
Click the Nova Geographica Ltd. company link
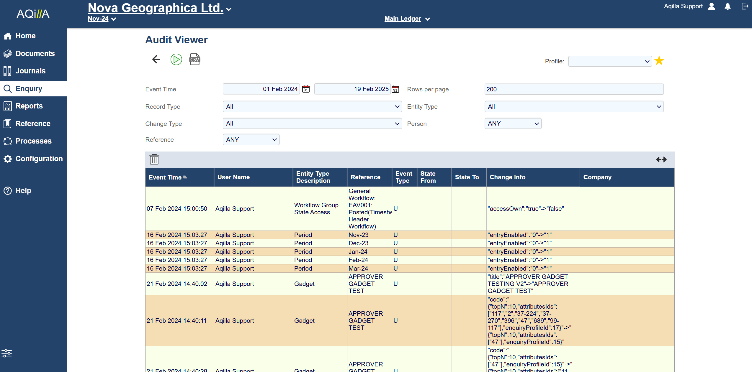pos(155,8)
